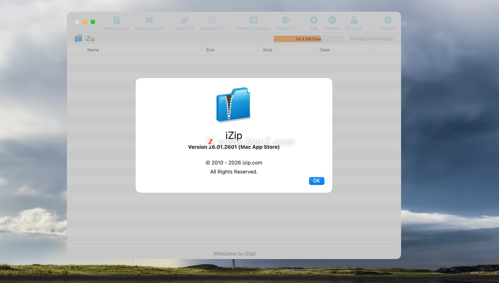Click the Extract All icon
The width and height of the screenshot is (499, 283).
(286, 20)
